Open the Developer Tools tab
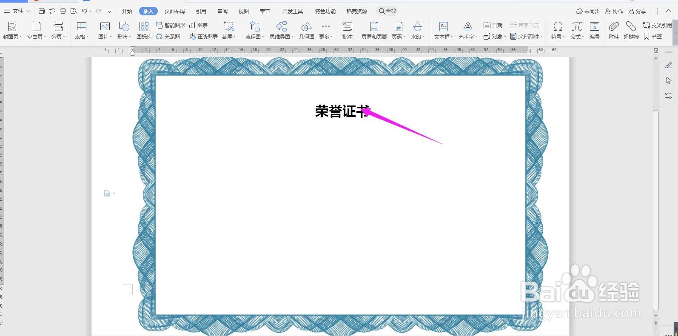The width and height of the screenshot is (678, 336). point(293,11)
